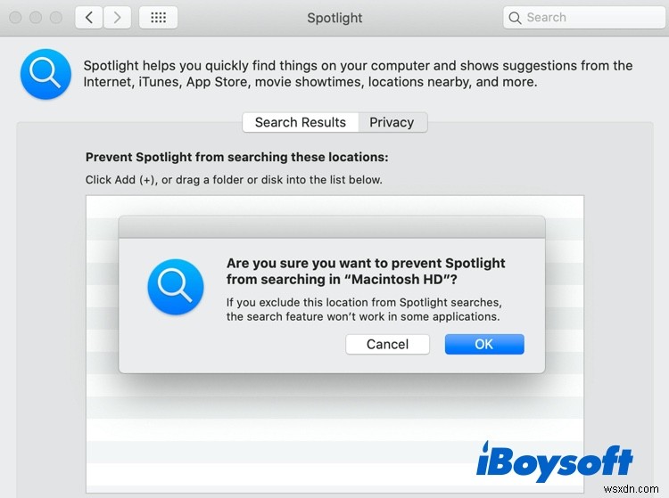
Task: Click the excluded locations list area
Action: [334, 435]
